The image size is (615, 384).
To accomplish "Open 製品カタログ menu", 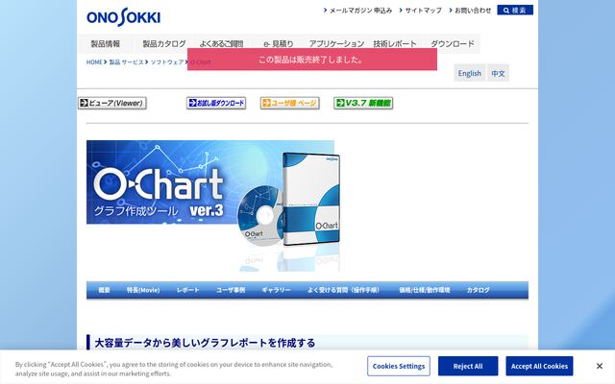I will [x=164, y=44].
